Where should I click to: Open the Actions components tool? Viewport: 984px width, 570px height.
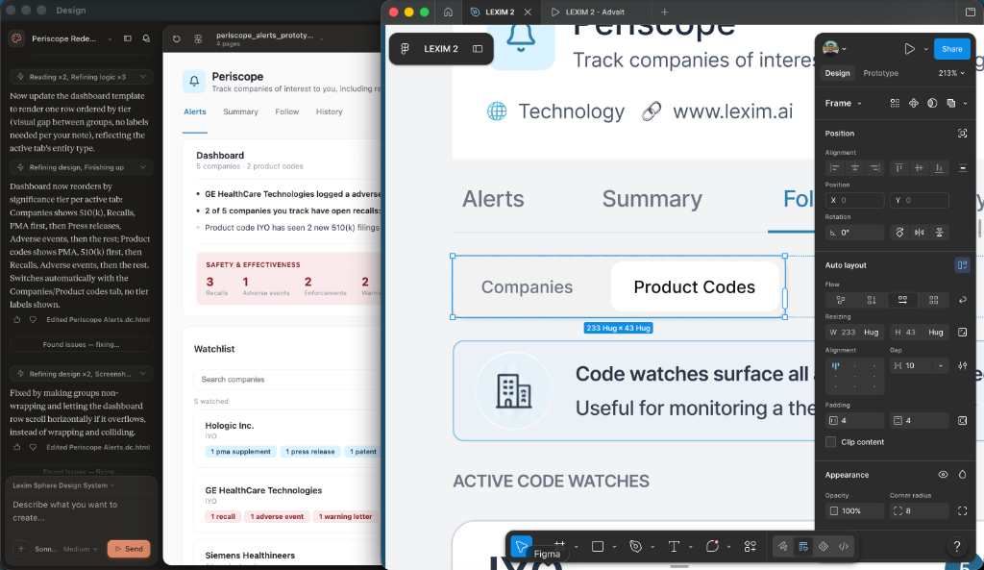(750, 547)
